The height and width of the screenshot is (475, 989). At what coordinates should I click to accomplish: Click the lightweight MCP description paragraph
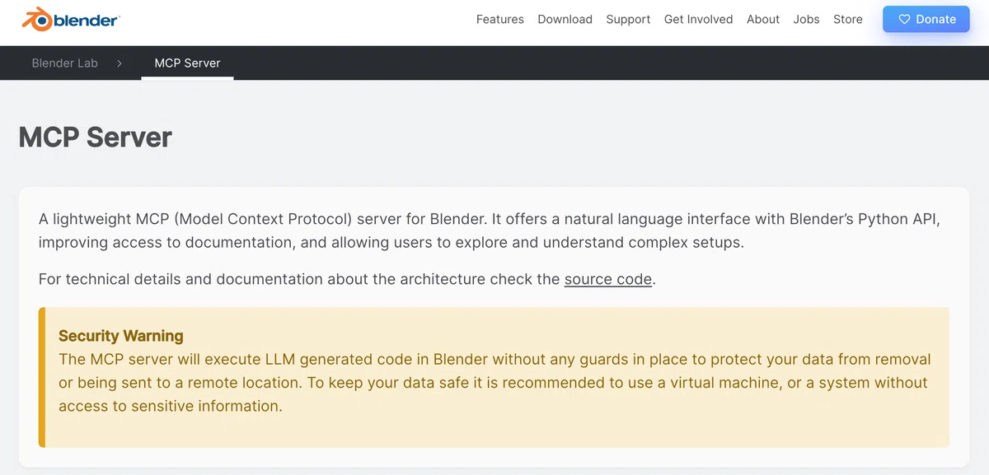490,231
